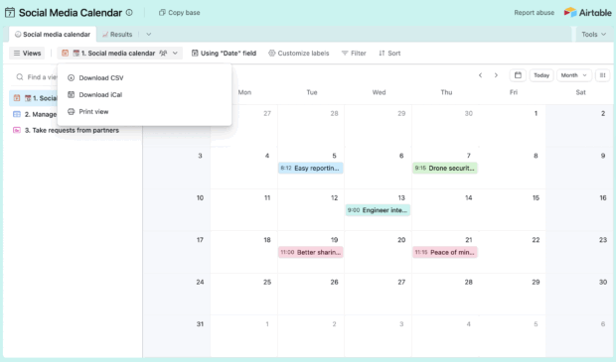
Task: Open the Sort control
Action: tap(389, 53)
